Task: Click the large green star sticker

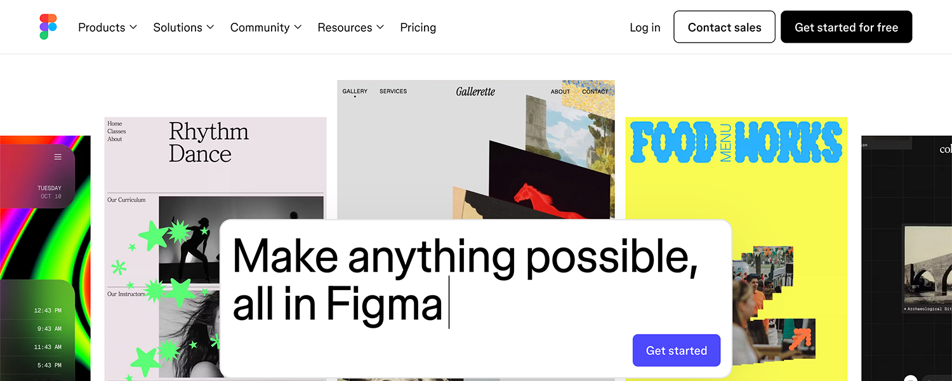Action: (x=154, y=236)
